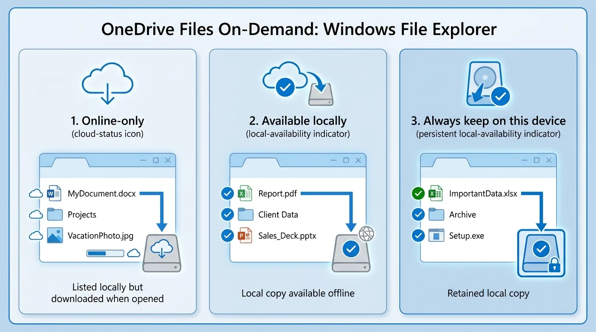The image size is (596, 332).
Task: Click the cloud-to-drive icon above Available locally
Action: [298, 83]
